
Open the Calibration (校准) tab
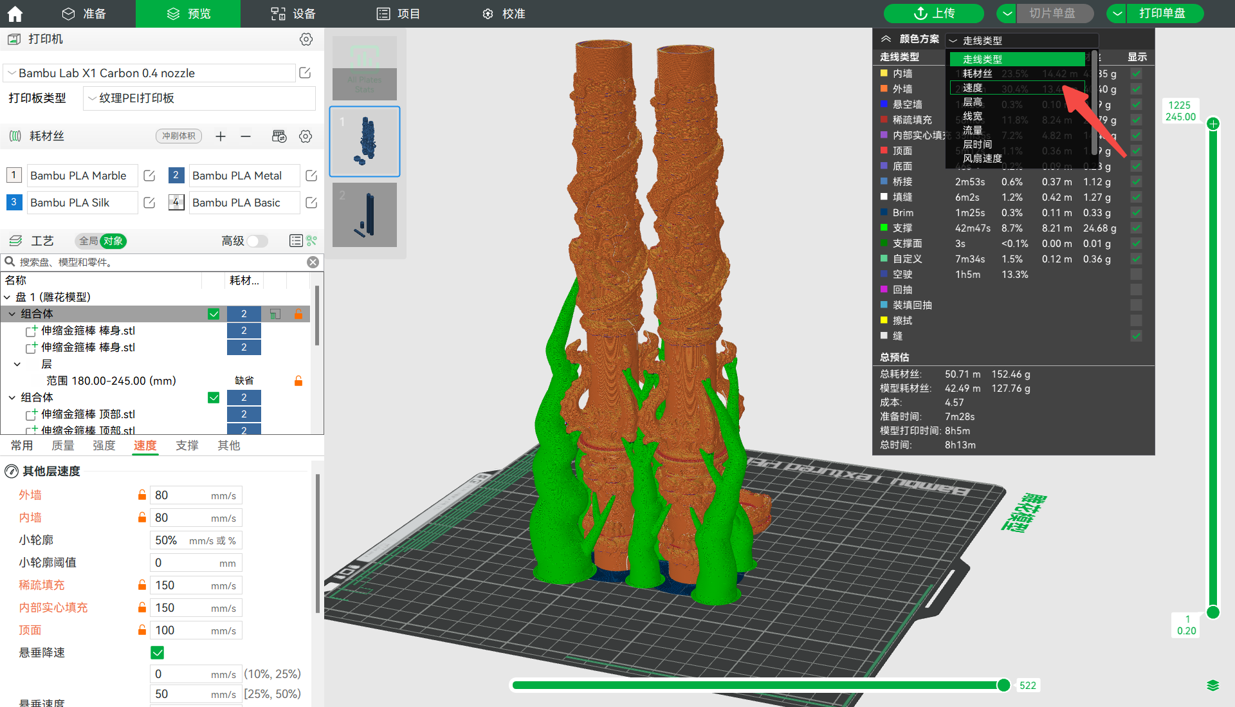(x=504, y=14)
